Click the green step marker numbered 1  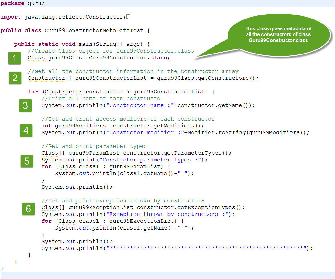[x=14, y=58]
